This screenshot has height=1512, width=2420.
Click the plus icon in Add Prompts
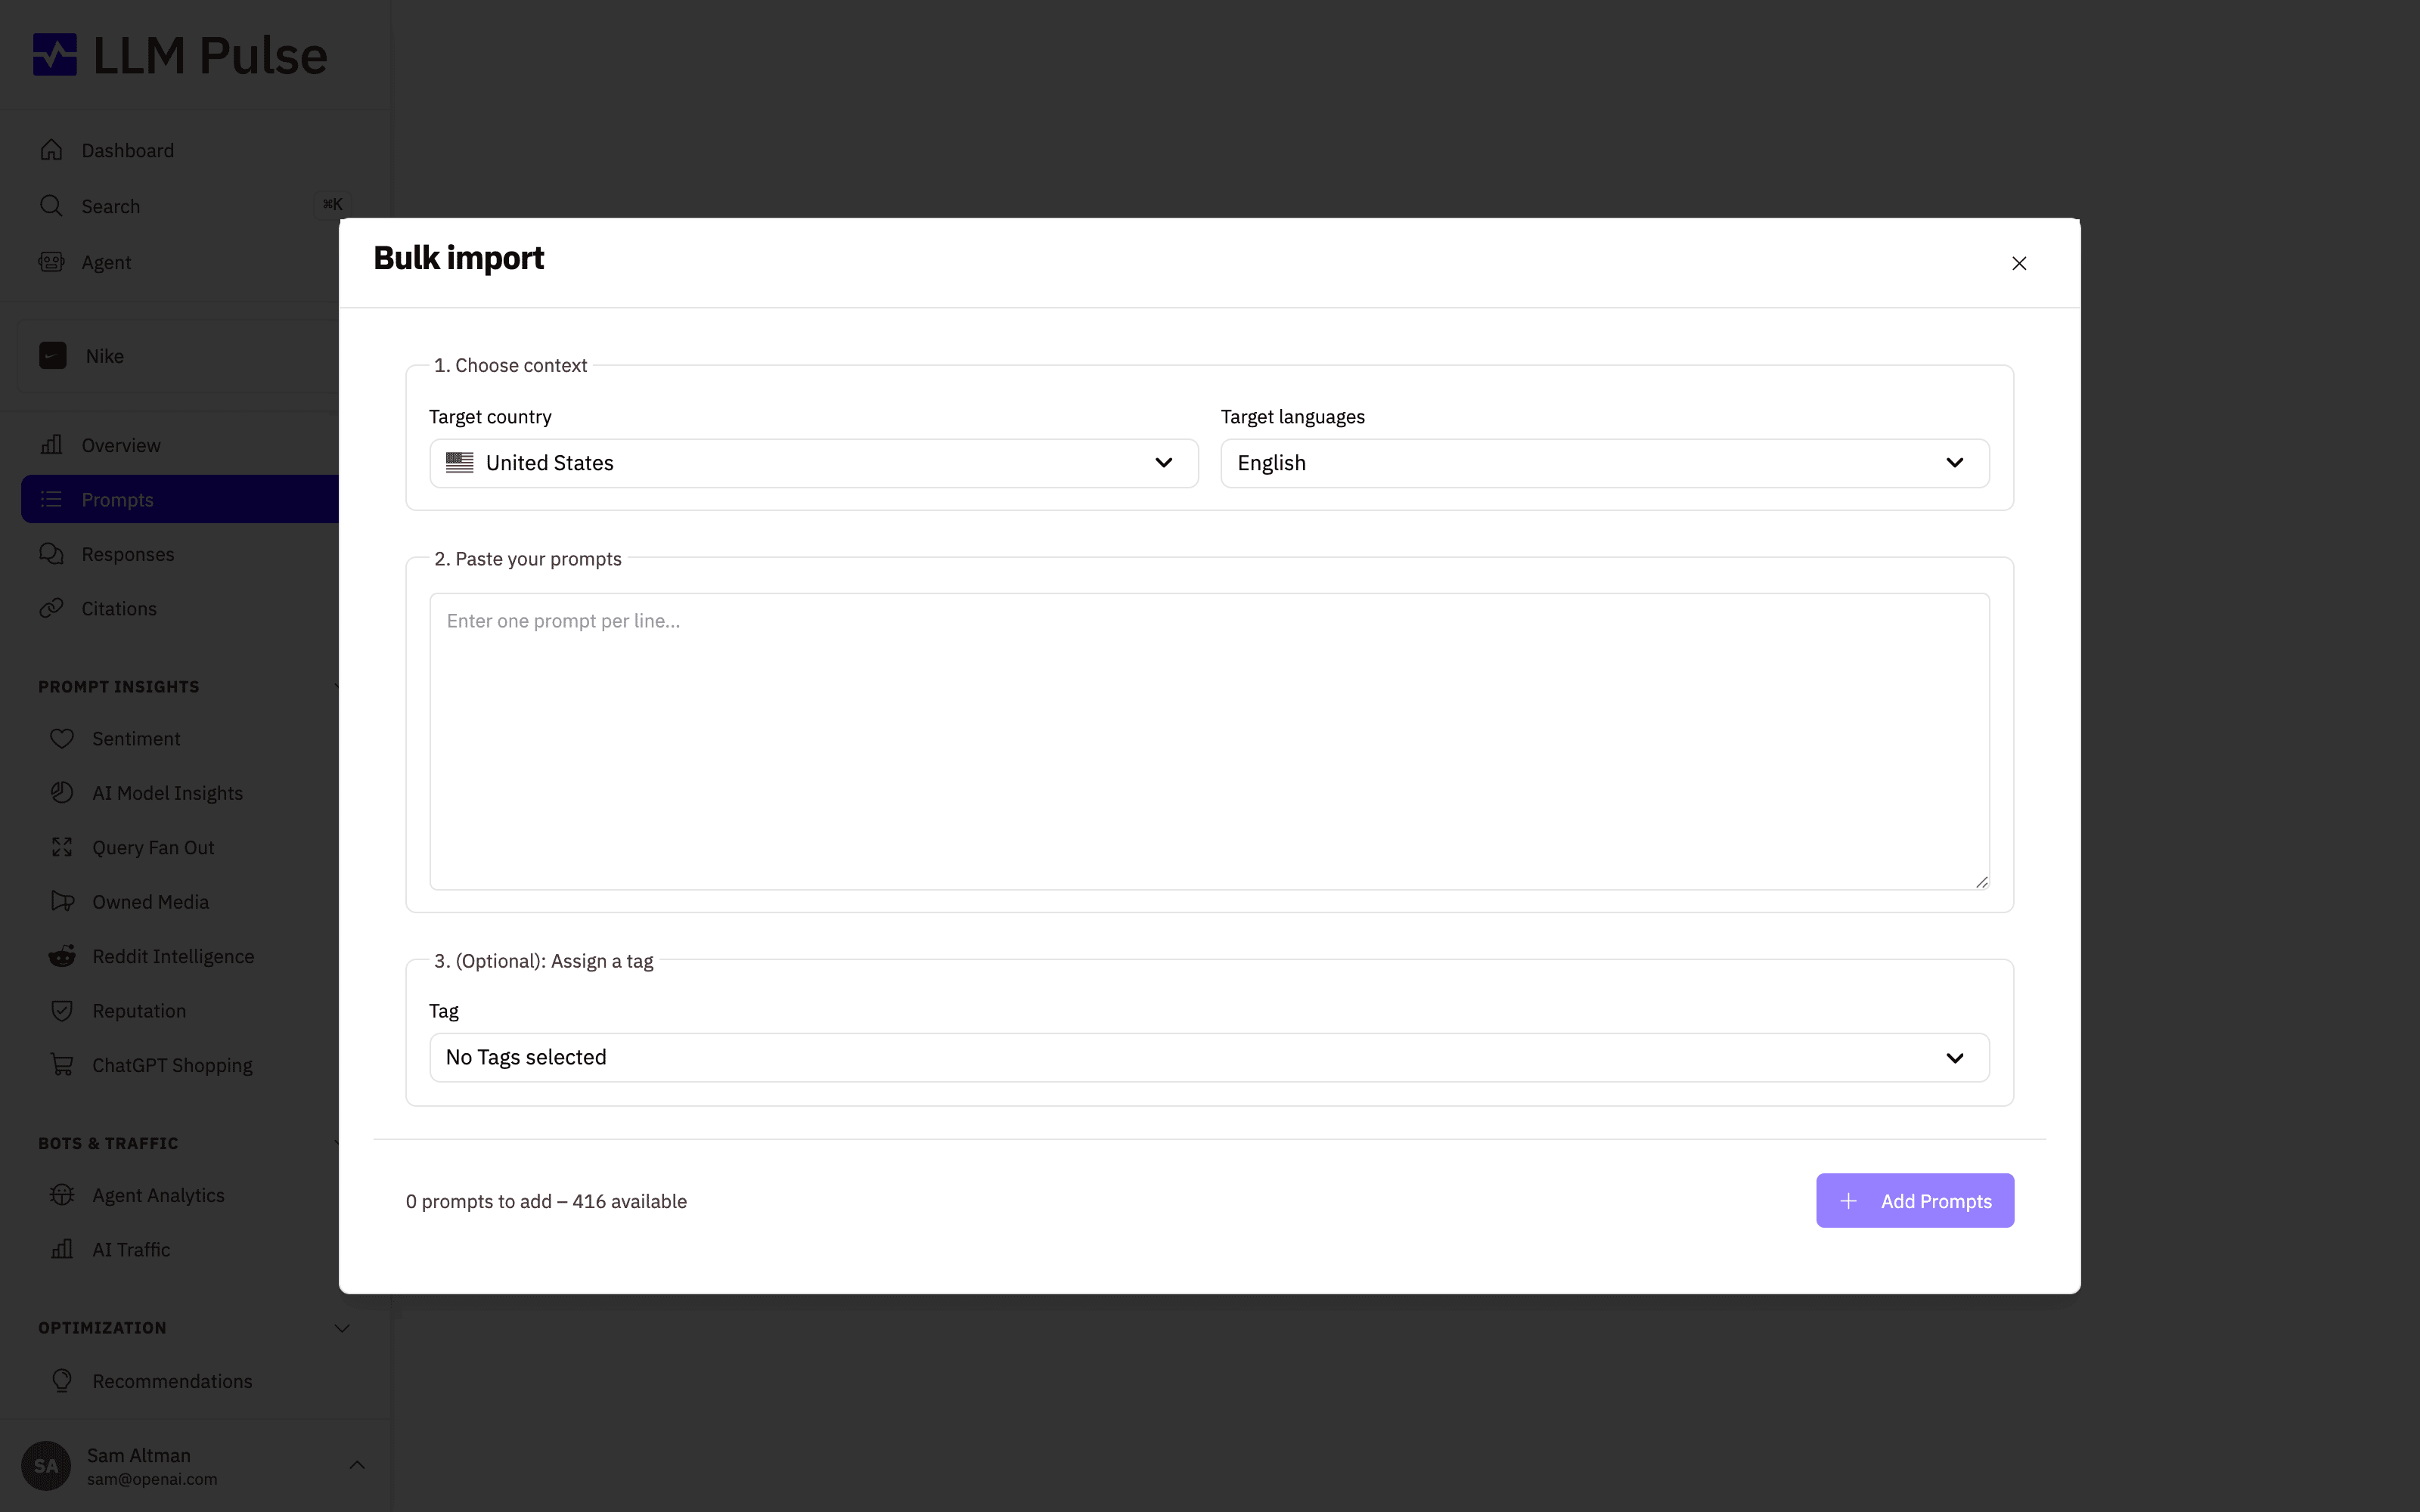tap(1849, 1201)
